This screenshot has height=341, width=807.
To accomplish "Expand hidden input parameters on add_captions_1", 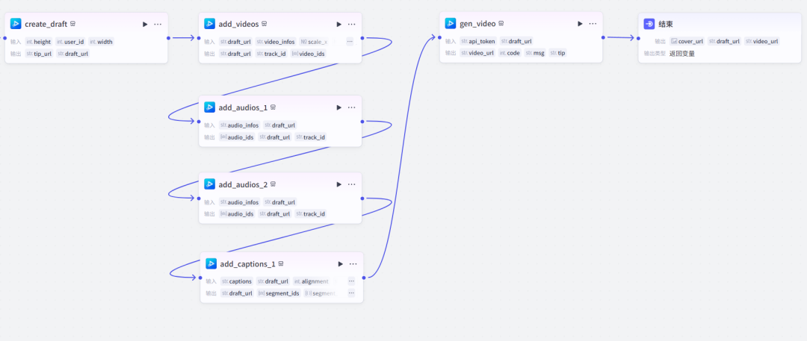I will tap(351, 281).
